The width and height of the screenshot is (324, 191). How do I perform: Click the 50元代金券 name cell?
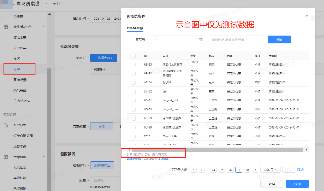tap(170, 136)
